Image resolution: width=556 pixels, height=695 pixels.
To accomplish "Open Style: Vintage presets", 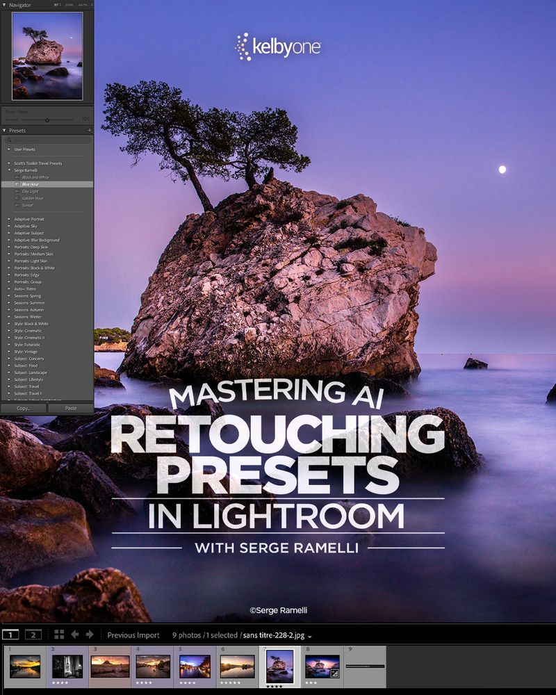I will pos(26,352).
